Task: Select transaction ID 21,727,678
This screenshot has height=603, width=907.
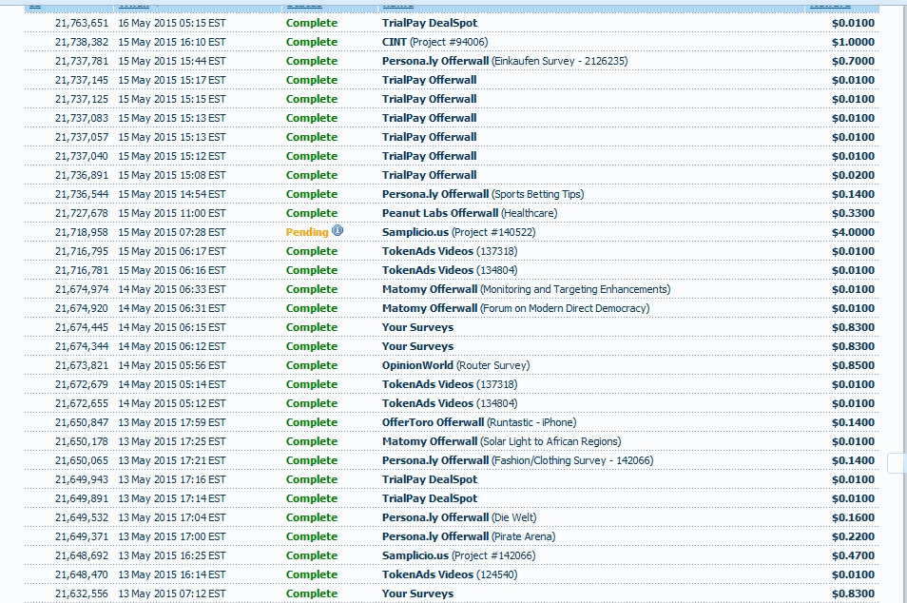Action: [82, 214]
